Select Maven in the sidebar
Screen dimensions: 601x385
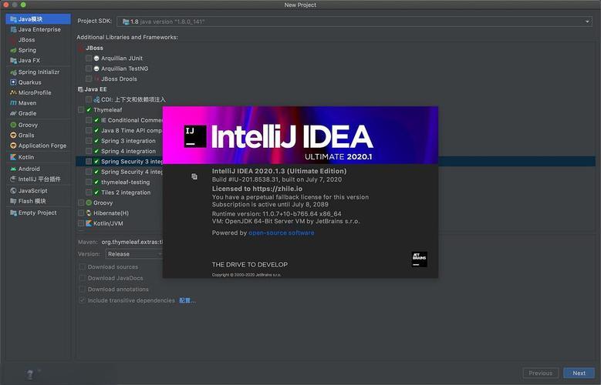[38, 103]
